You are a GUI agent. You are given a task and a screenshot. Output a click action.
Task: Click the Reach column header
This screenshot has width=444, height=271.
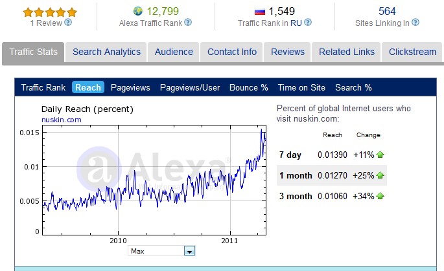(333, 135)
